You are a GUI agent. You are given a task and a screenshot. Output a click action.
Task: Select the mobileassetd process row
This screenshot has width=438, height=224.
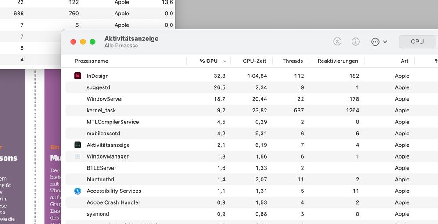coord(251,134)
